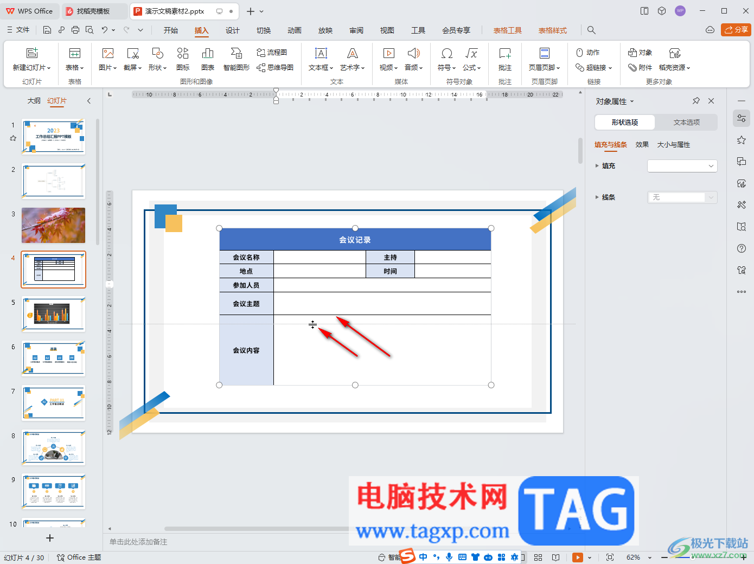The image size is (754, 564).
Task: Expand the Fill (填充) section
Action: 597,166
